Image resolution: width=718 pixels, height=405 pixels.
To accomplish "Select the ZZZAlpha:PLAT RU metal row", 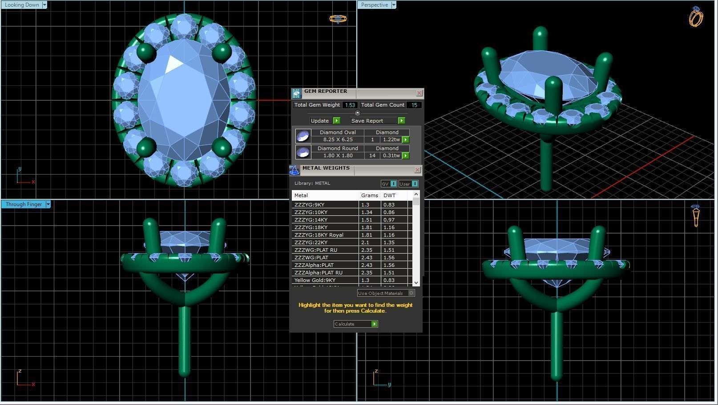I will [352, 273].
